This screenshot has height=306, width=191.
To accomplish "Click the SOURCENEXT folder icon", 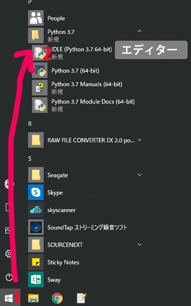I will [36, 245].
